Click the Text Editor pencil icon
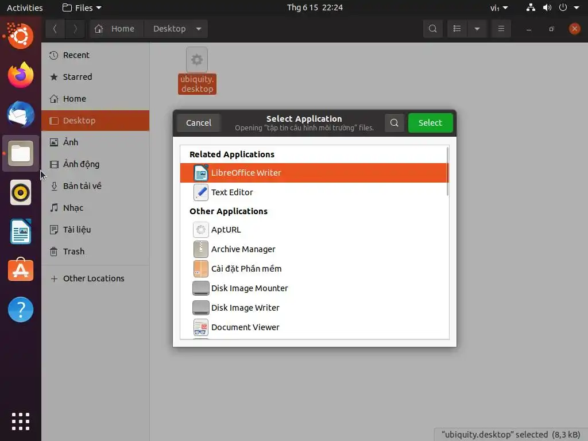 click(200, 192)
